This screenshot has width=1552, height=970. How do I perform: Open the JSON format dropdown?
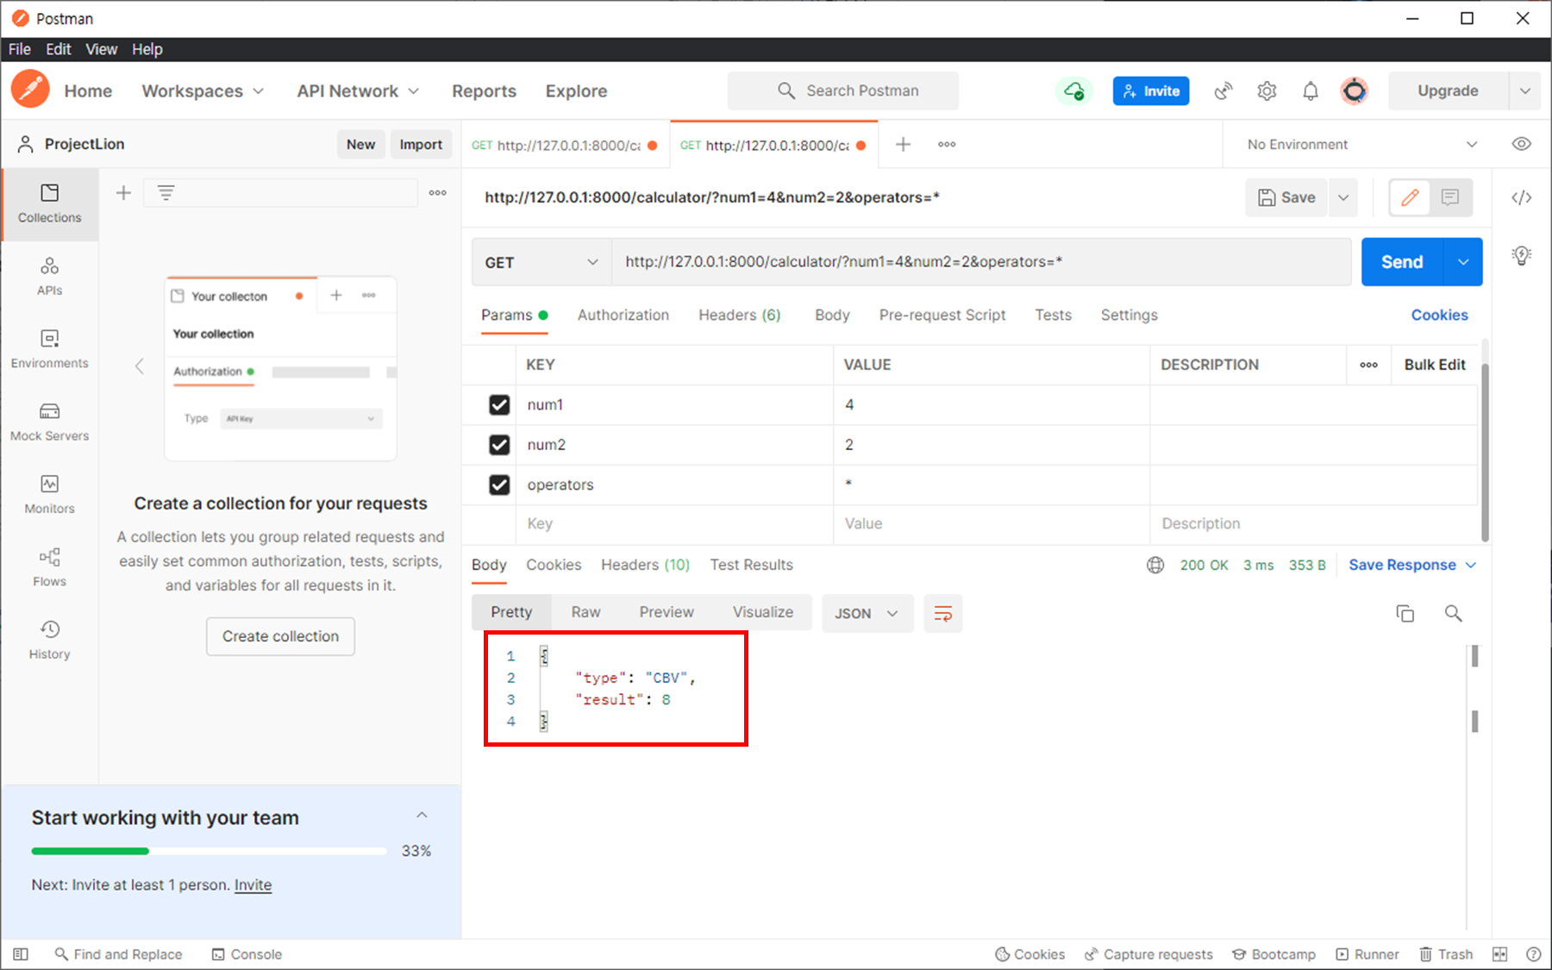[867, 613]
